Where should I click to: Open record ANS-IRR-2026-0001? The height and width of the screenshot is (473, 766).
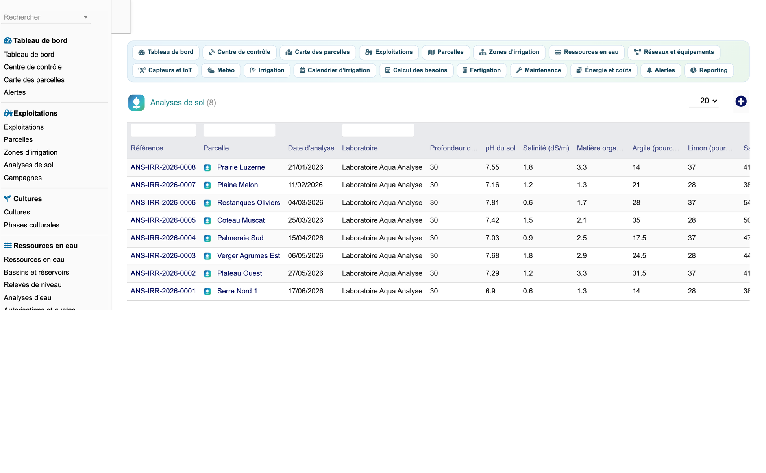coord(163,291)
